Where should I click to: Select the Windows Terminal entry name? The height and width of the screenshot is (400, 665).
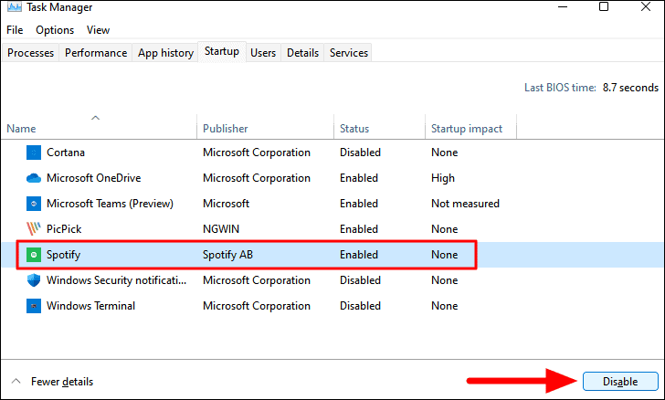[x=90, y=306]
